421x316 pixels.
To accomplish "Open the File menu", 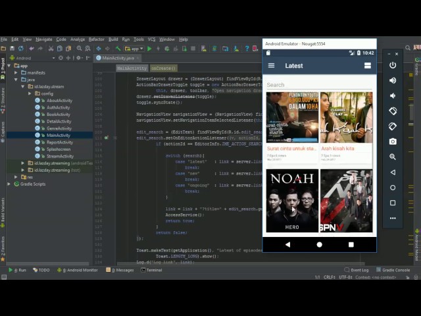I will coord(4,39).
